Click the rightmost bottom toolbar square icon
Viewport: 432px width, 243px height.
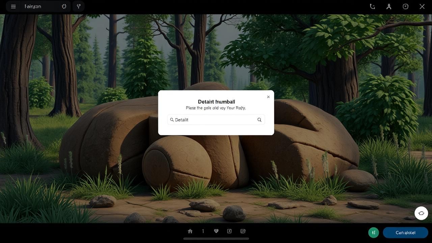(243, 231)
